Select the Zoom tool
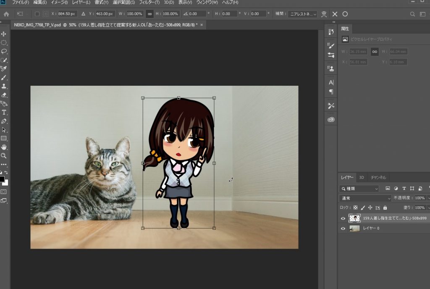The width and height of the screenshot is (430, 289). point(4,155)
